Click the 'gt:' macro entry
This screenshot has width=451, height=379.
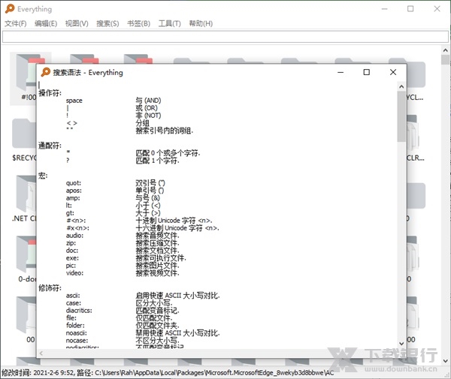70,212
